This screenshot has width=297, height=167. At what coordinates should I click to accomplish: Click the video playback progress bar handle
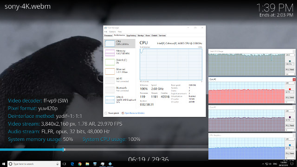pos(64,149)
